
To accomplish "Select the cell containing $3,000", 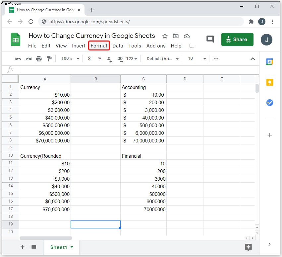I will (x=45, y=179).
